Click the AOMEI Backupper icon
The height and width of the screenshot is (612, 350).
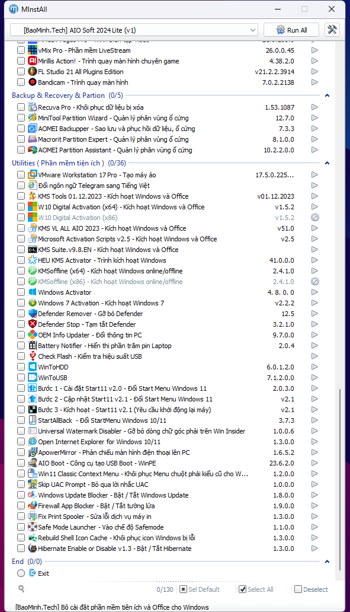point(33,129)
